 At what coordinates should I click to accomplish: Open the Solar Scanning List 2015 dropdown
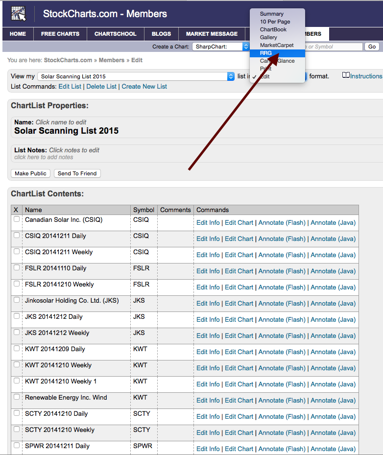coord(136,76)
